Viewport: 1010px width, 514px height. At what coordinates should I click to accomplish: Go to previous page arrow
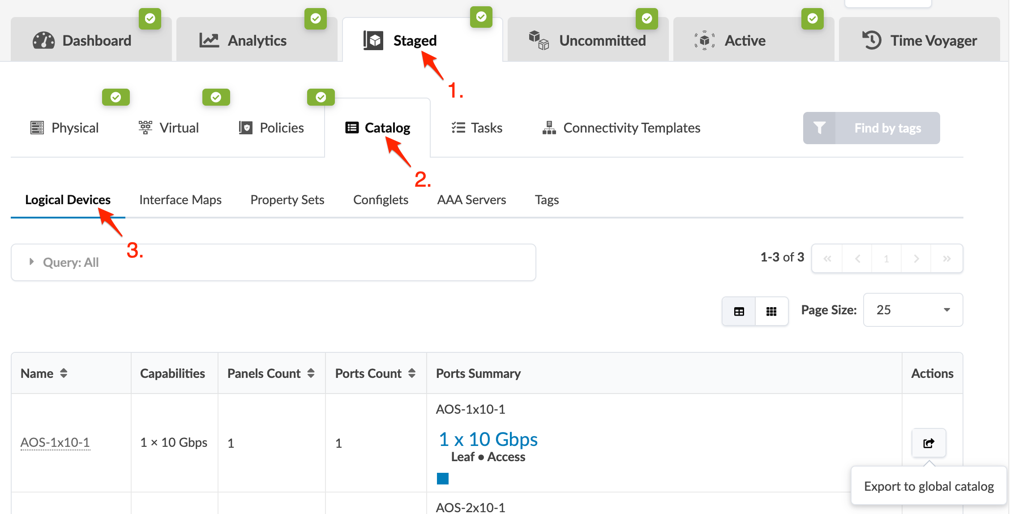pos(857,259)
